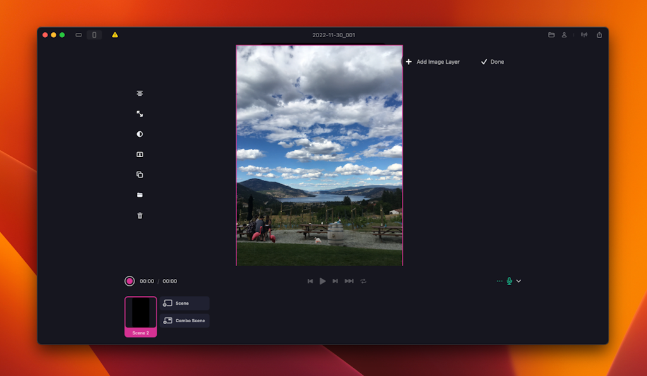The width and height of the screenshot is (647, 376).
Task: Confirm edits with the Done button
Action: point(492,62)
